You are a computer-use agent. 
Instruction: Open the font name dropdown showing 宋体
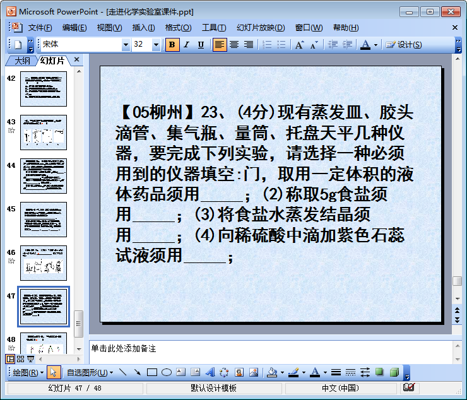coord(126,45)
